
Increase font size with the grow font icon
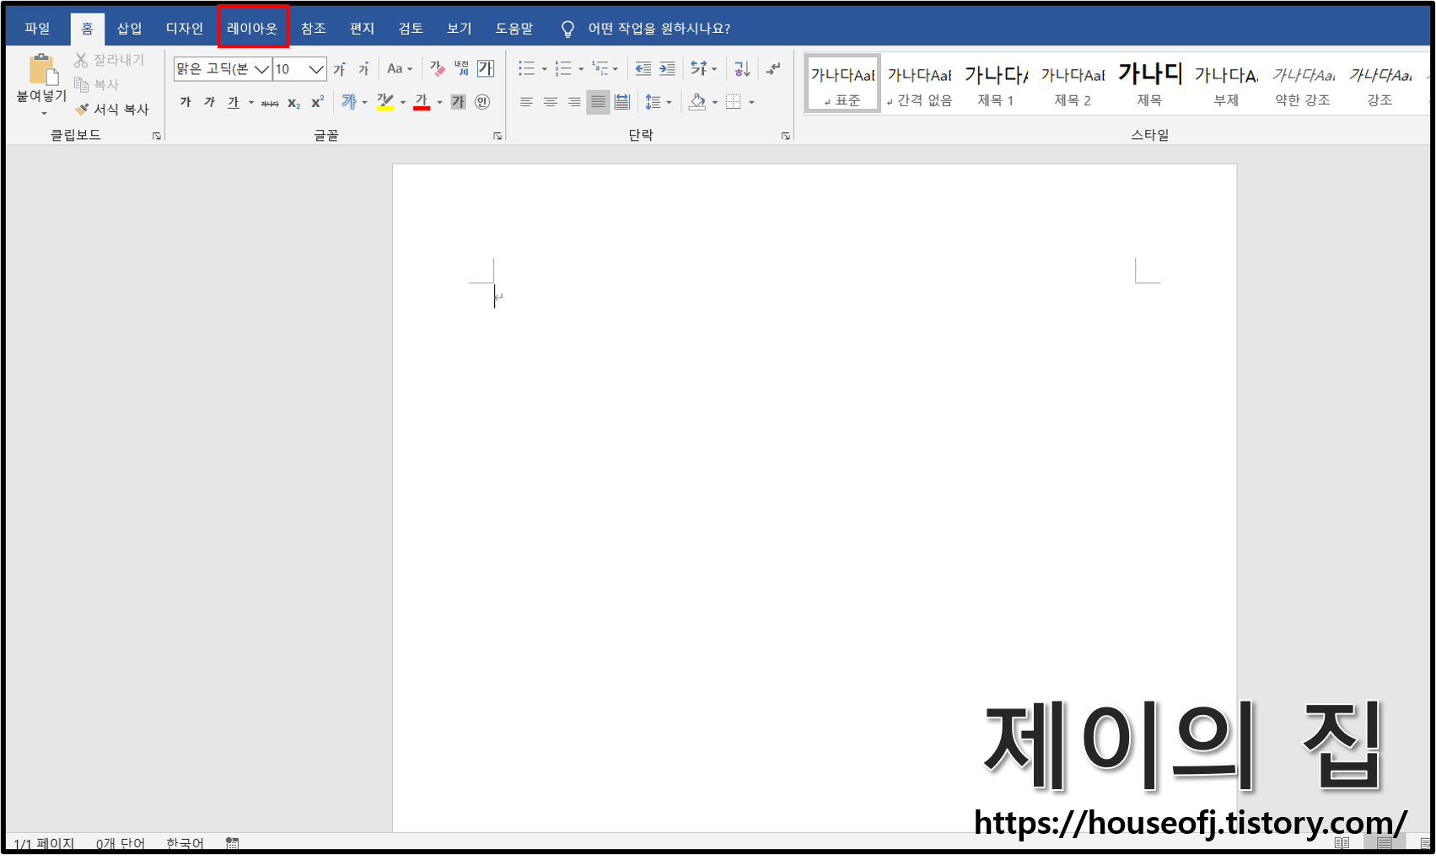pos(340,69)
